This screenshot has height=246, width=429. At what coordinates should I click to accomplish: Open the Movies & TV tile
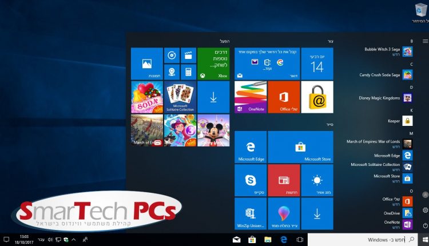[x=188, y=55]
